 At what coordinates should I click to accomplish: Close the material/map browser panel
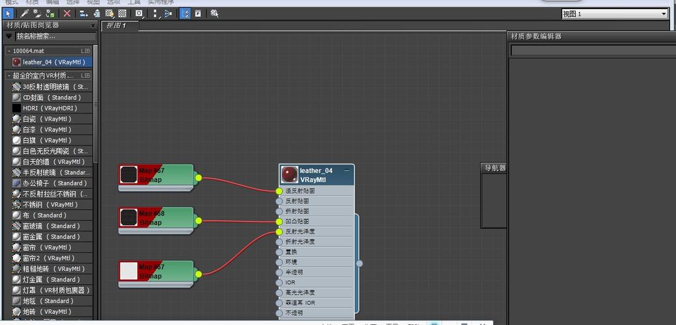(x=92, y=25)
